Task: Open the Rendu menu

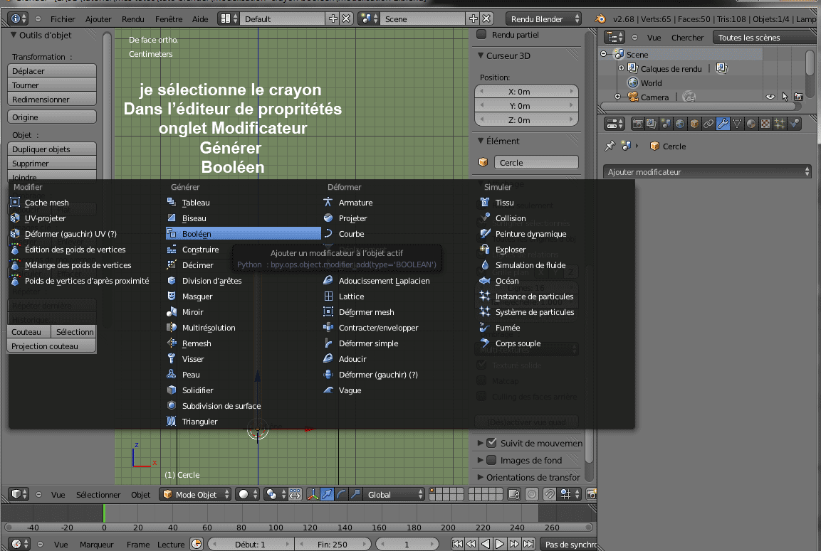Action: 133,18
